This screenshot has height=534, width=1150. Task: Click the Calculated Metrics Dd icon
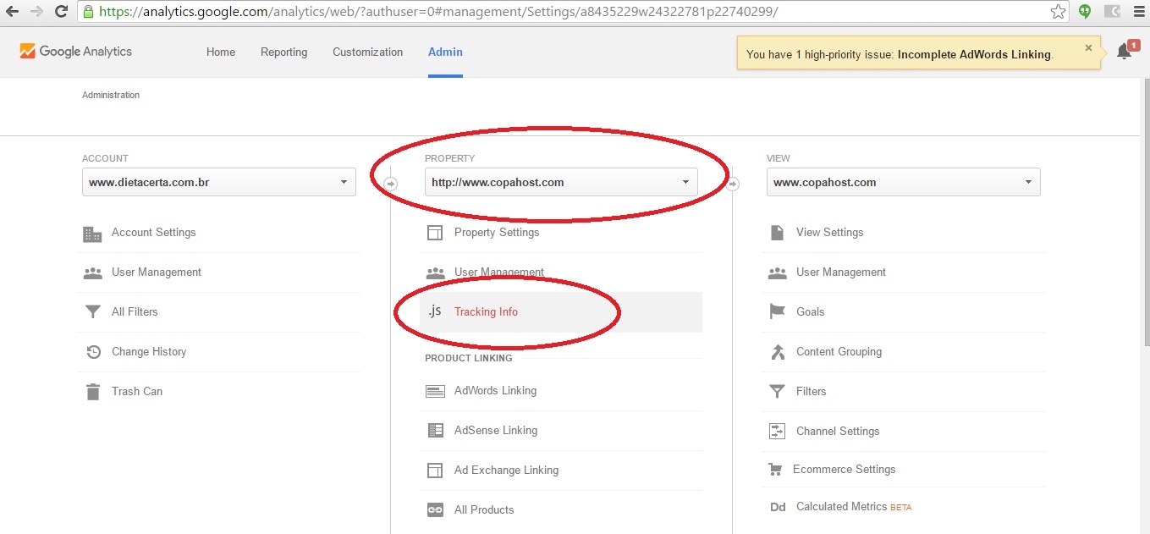coord(778,507)
